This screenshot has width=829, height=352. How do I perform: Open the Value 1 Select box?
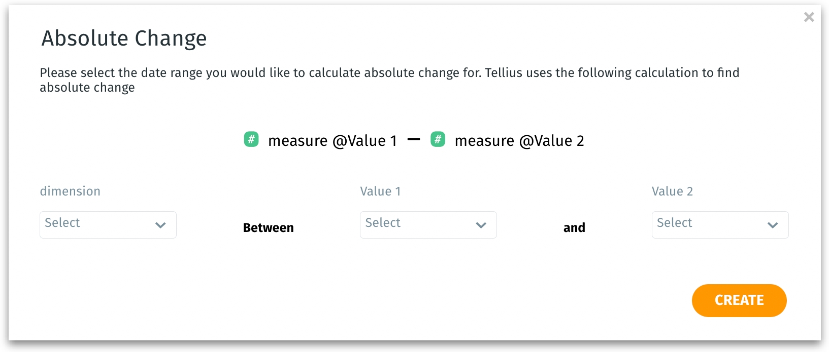pos(416,225)
